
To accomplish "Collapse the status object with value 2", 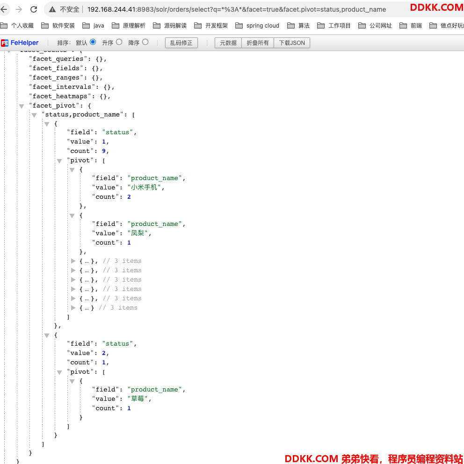I will pos(47,335).
